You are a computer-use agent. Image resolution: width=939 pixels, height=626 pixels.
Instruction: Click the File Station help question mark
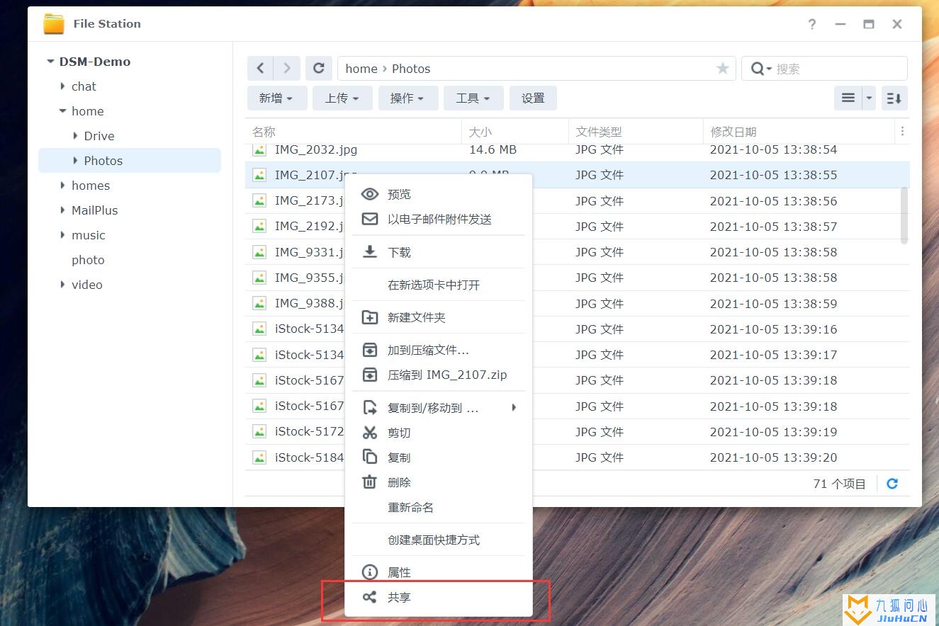pyautogui.click(x=812, y=24)
